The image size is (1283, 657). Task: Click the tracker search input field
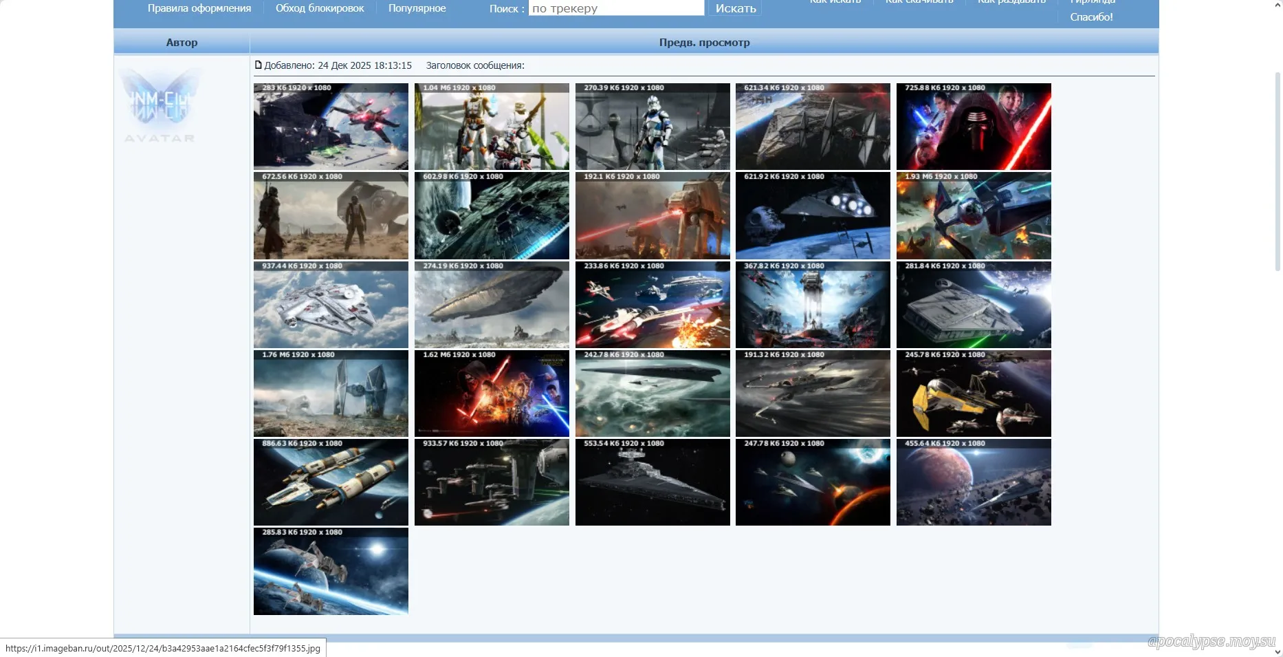(616, 8)
